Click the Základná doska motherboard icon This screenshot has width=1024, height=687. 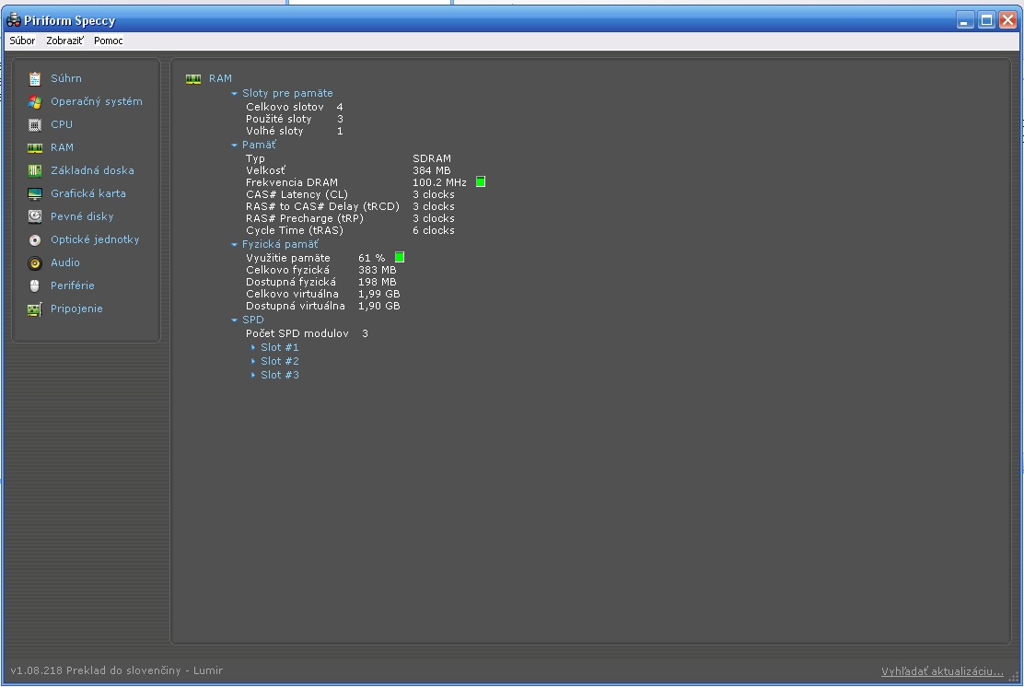pyautogui.click(x=35, y=170)
